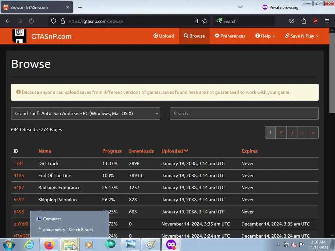Click the Windows Explorer folder taskbar icon
Image resolution: width=335 pixels, height=251 pixels.
(x=69, y=244)
